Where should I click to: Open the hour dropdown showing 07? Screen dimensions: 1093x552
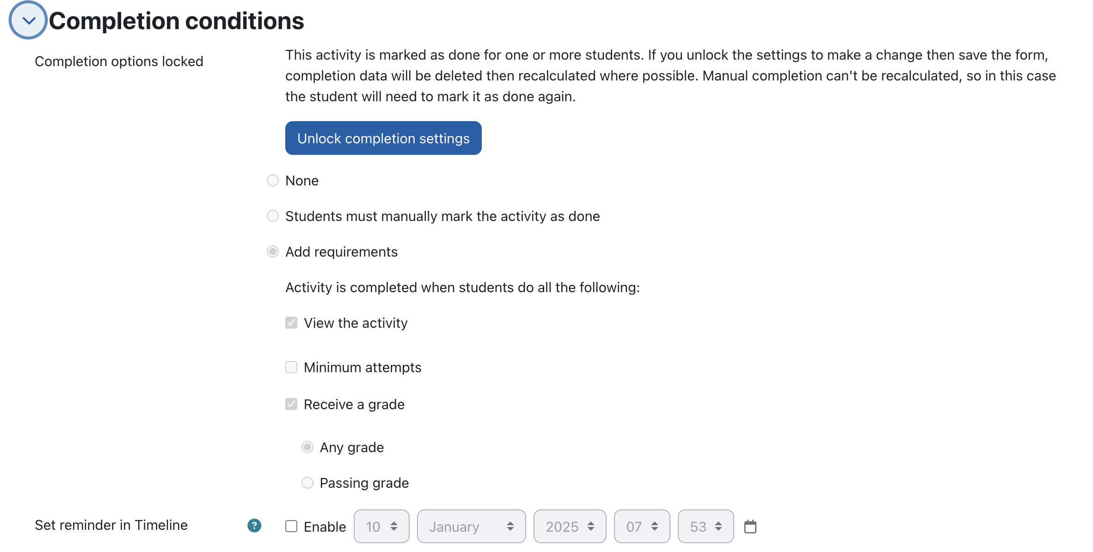pos(642,527)
